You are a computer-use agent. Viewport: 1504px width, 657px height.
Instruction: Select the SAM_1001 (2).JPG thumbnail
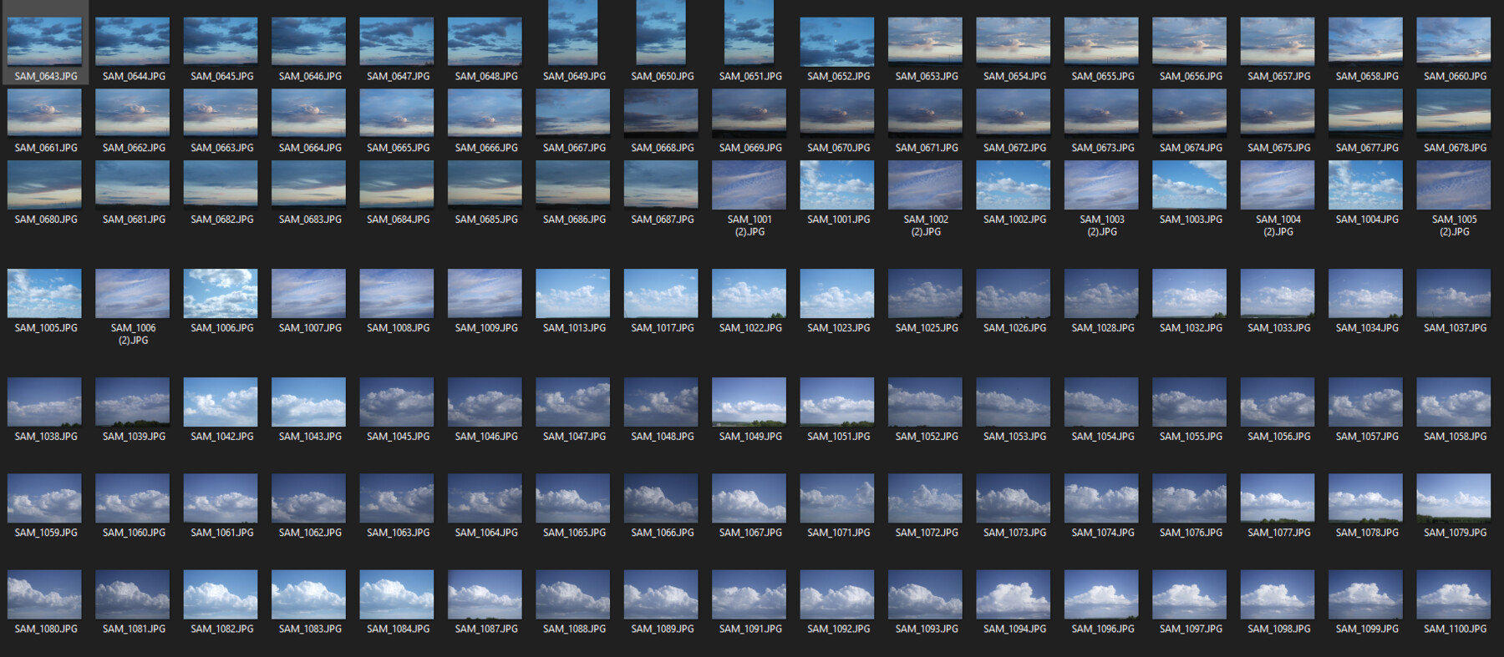point(749,184)
